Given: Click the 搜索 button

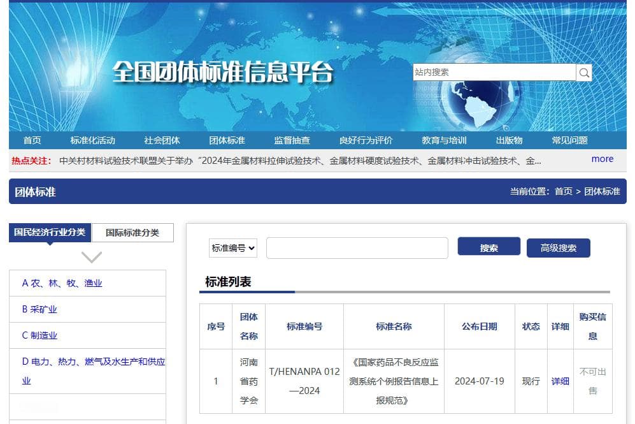Looking at the screenshot, I should [489, 247].
